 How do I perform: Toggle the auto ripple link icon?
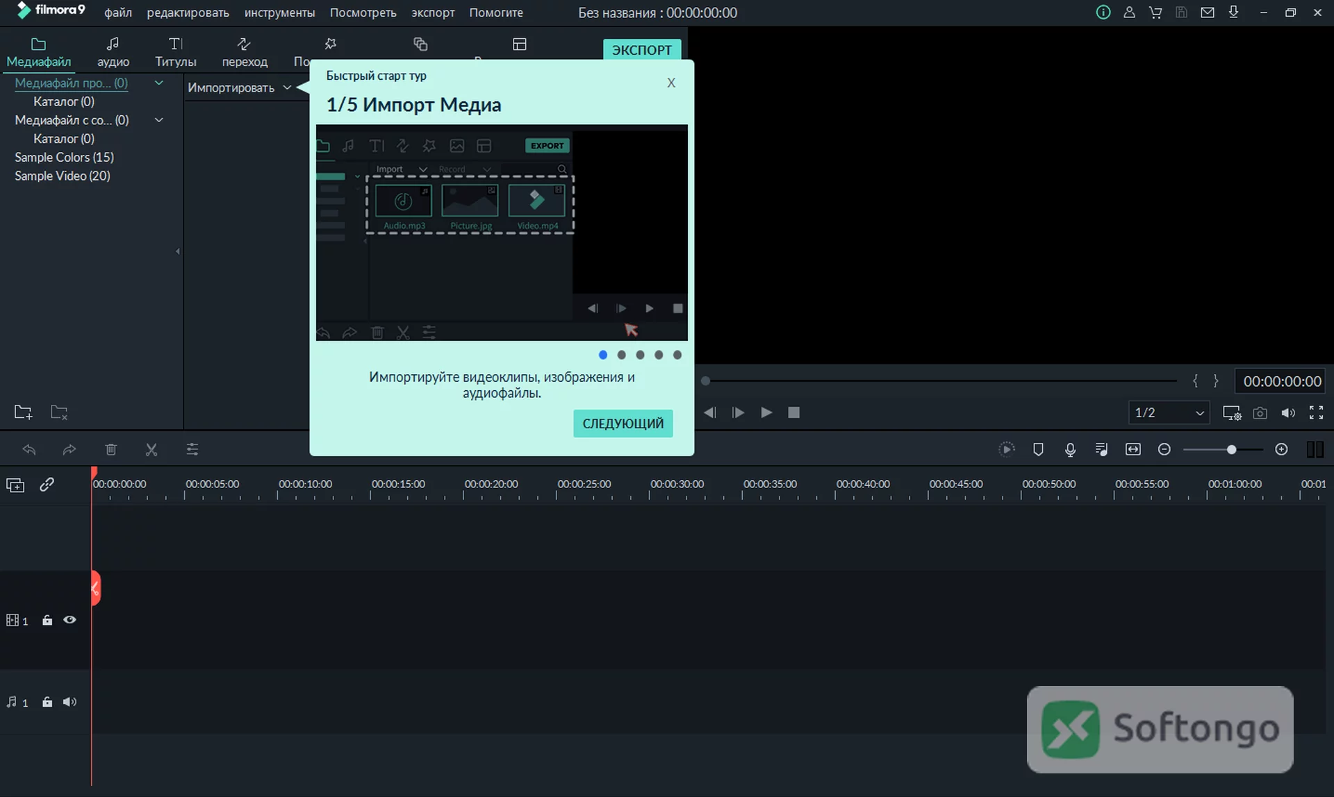tap(47, 485)
